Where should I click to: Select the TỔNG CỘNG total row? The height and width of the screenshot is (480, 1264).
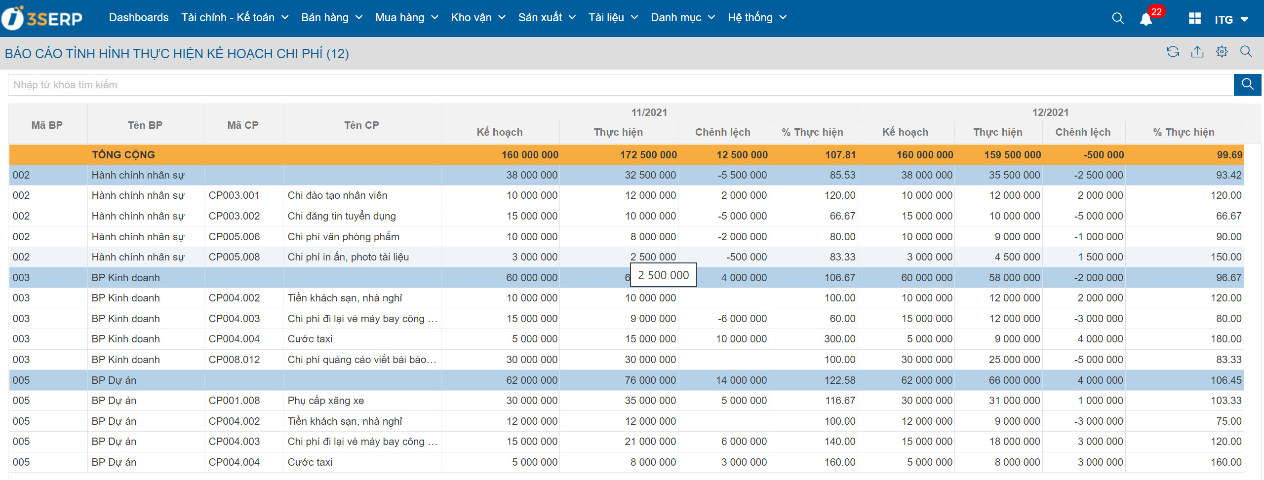(123, 155)
